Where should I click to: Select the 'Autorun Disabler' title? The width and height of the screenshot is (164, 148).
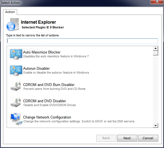36,69
